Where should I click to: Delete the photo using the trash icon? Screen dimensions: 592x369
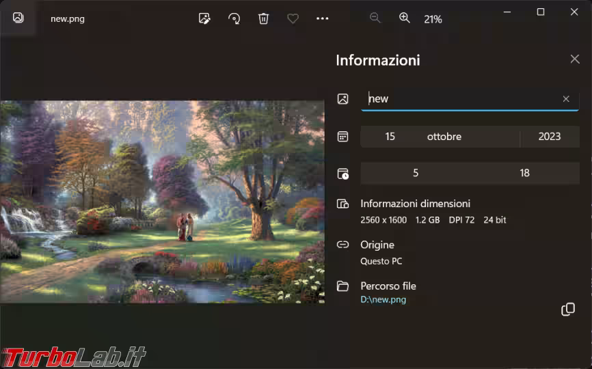(x=264, y=18)
